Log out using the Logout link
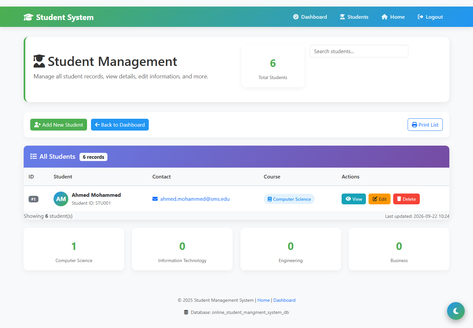Viewport: 473px width, 328px height. click(430, 17)
